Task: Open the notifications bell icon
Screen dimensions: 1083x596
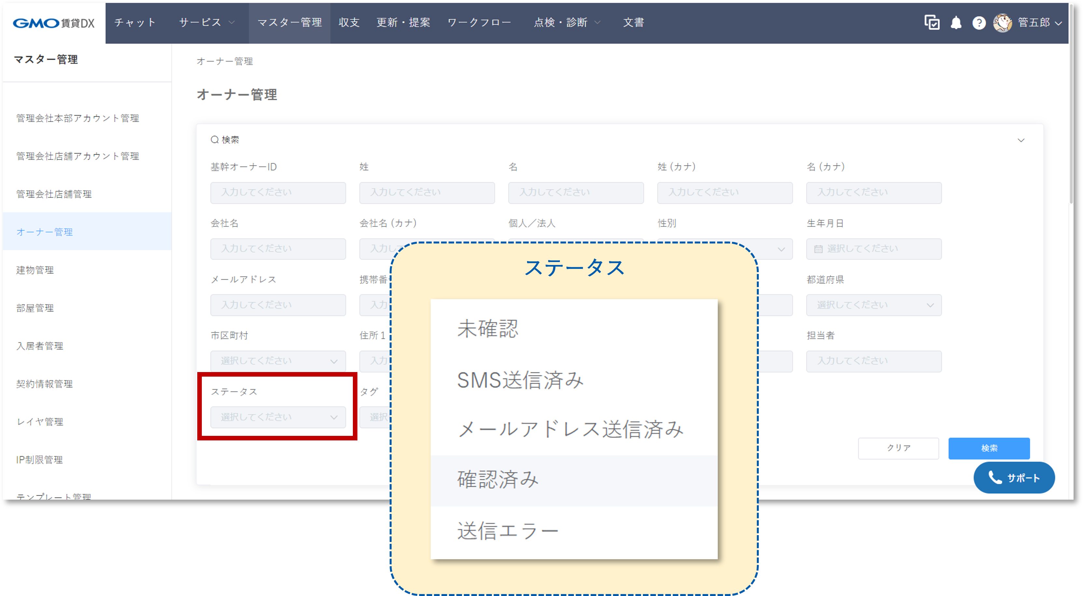Action: point(956,23)
